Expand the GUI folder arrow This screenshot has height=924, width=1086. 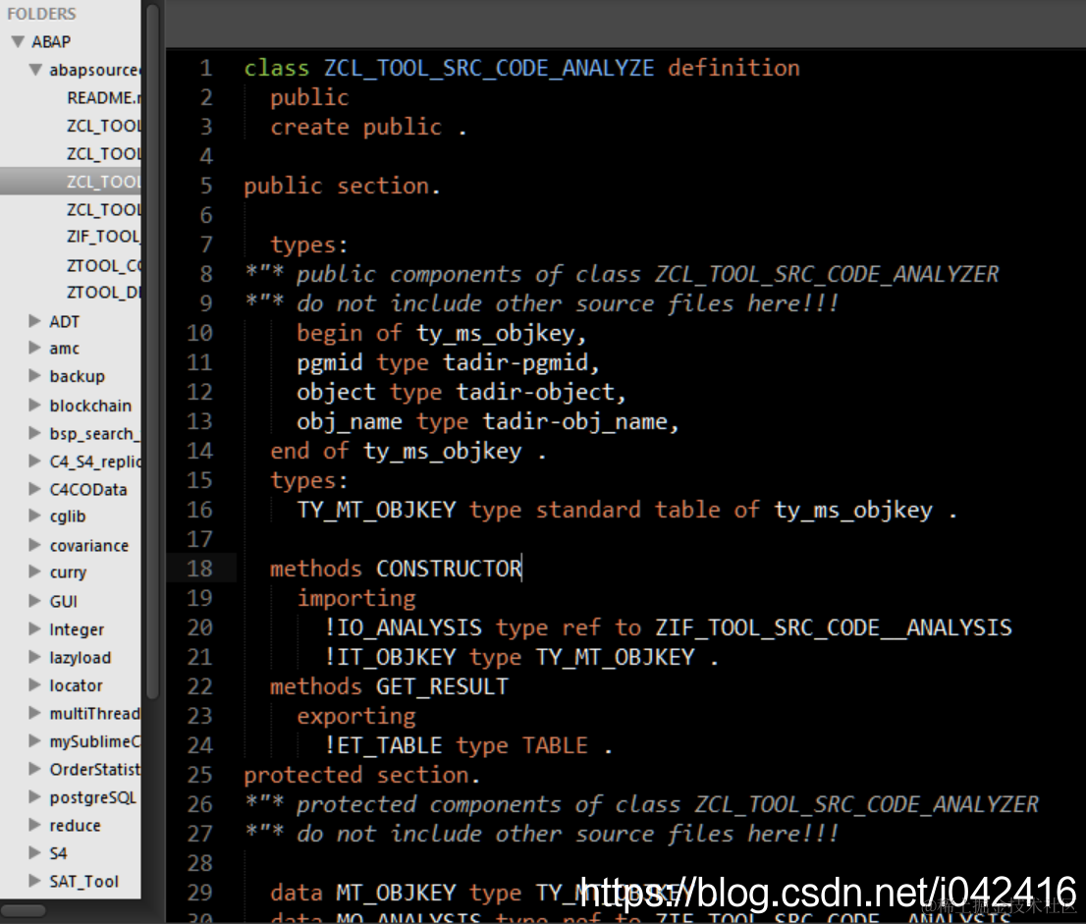pos(34,601)
